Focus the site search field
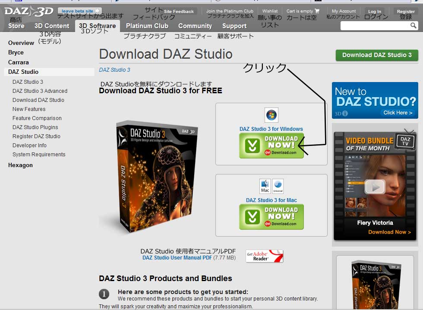The width and height of the screenshot is (423, 310). [x=375, y=26]
